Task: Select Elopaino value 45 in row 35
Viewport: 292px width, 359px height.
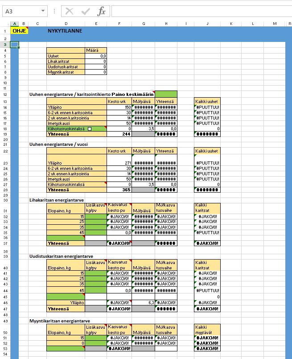Action: [66, 233]
